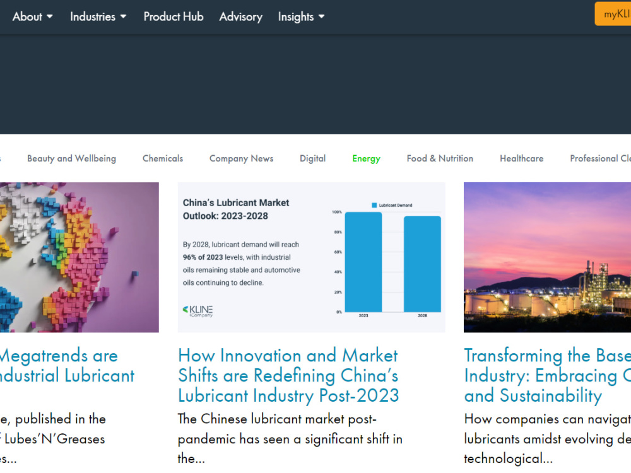Read How Innovation and Market Shifts article
The width and height of the screenshot is (631, 473).
click(288, 376)
